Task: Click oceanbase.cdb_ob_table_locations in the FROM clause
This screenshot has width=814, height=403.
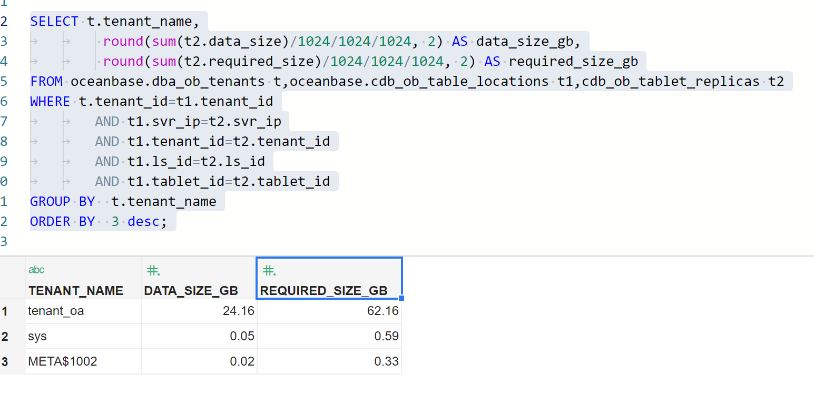Action: [x=419, y=82]
